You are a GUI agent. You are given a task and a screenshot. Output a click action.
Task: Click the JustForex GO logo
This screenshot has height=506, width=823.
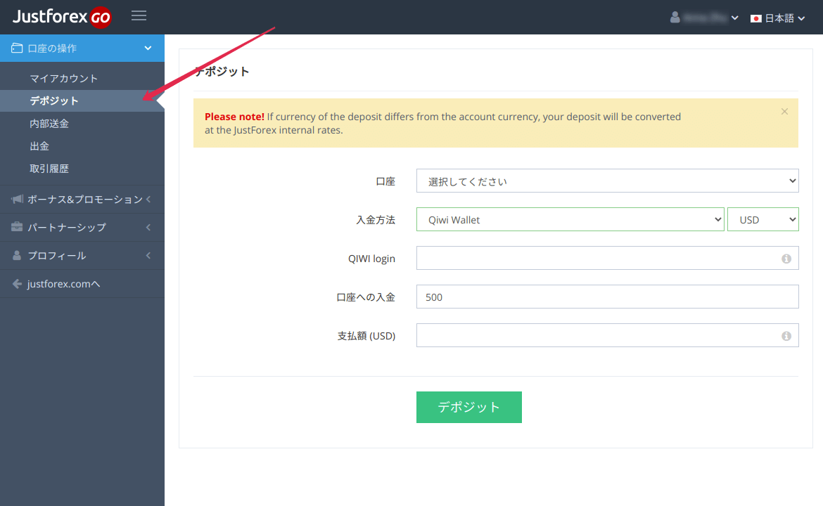(x=62, y=17)
